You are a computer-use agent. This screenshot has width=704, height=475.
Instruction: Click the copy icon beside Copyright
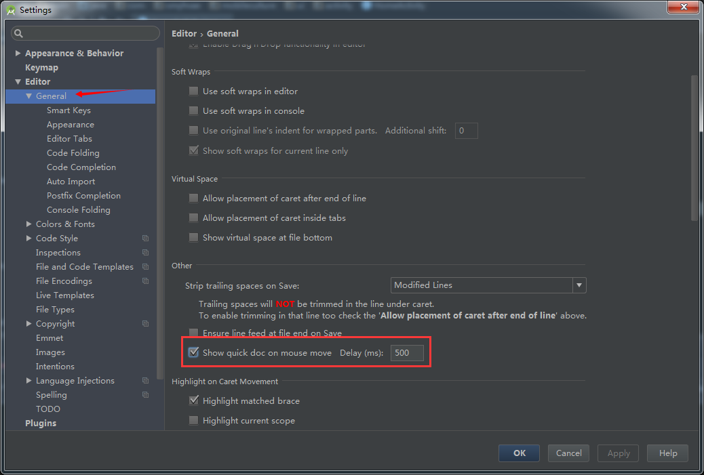[145, 324]
